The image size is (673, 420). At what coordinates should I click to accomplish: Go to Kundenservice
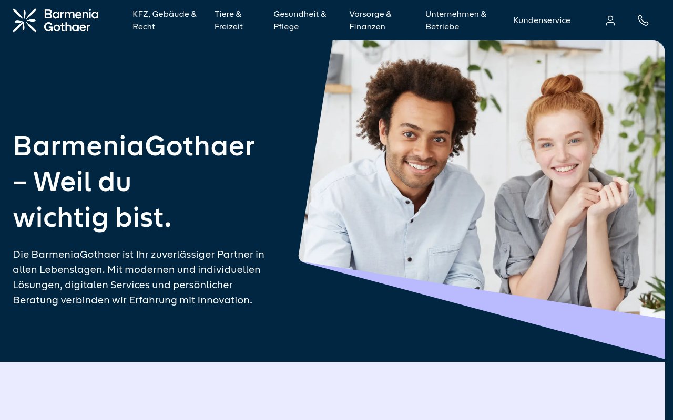point(542,20)
